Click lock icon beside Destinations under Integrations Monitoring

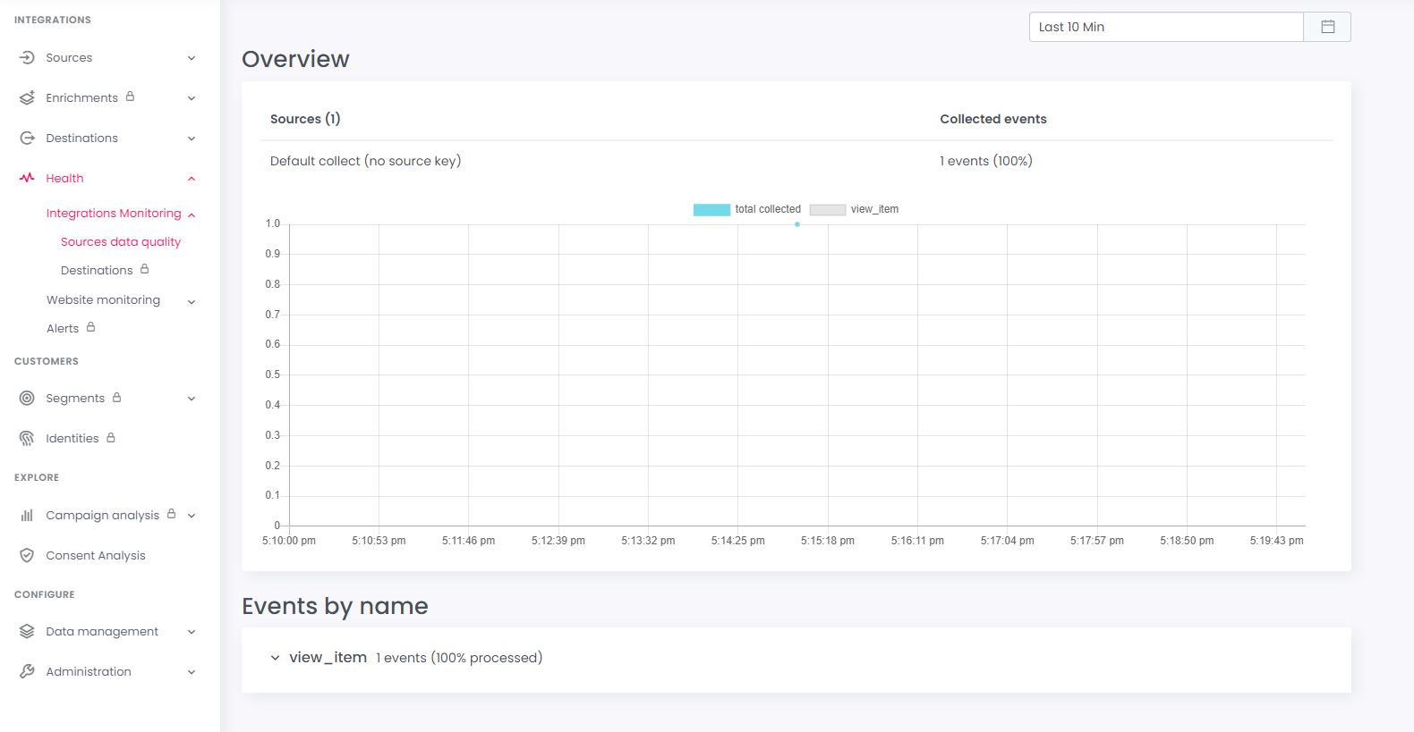(x=144, y=269)
